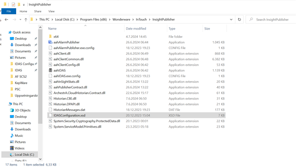The width and height of the screenshot is (296, 167).
Task: Open the 3D Objects folder icon
Action: click(x=12, y=110)
